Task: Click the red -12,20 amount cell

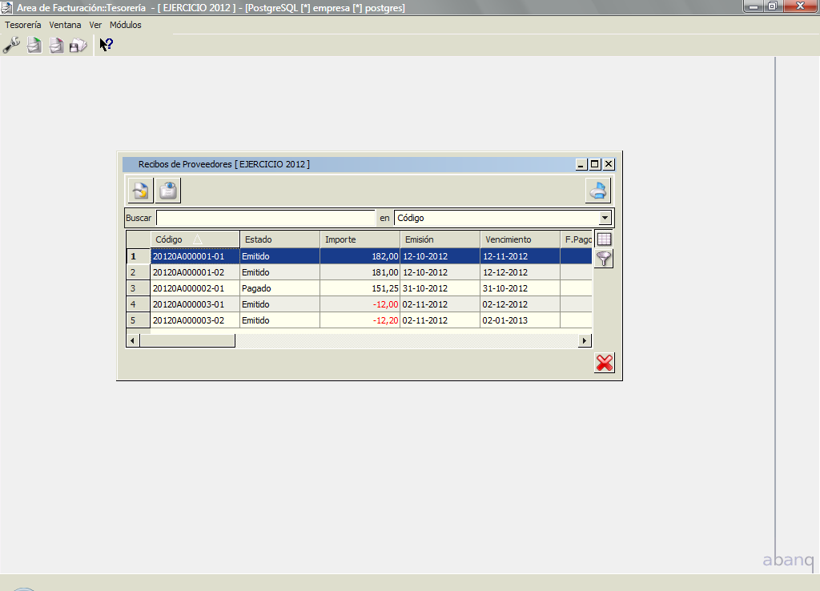Action: click(360, 320)
